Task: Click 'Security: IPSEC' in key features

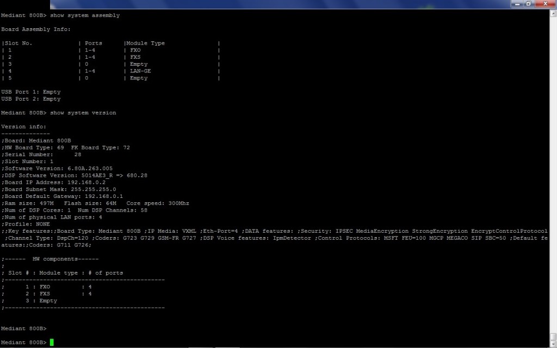Action: tap(326, 231)
